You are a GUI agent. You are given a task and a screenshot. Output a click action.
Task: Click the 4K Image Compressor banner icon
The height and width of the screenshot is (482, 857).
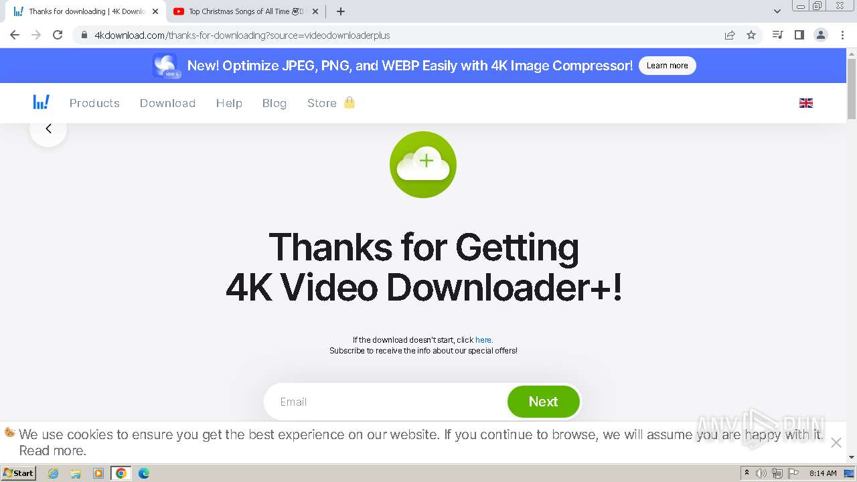coord(165,66)
